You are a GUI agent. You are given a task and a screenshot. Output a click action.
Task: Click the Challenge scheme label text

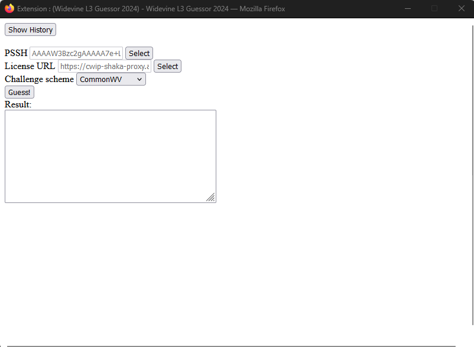click(39, 79)
